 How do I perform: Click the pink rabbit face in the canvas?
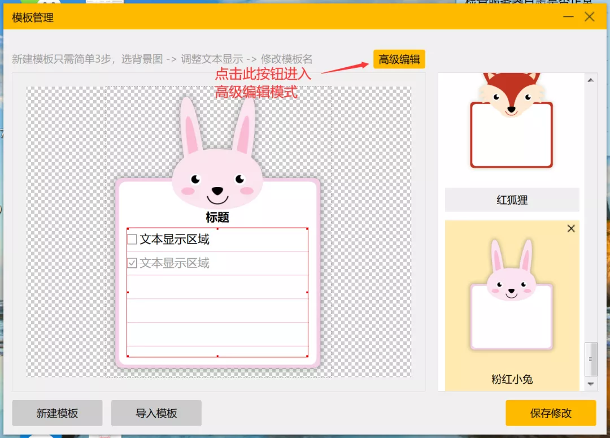point(217,179)
